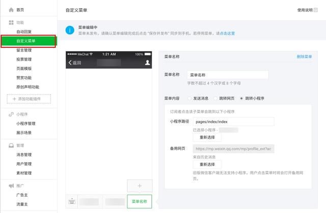Viewport: 326px width, 213px height.
Task: Go to 小程序管理 in sidebar
Action: (x=26, y=124)
